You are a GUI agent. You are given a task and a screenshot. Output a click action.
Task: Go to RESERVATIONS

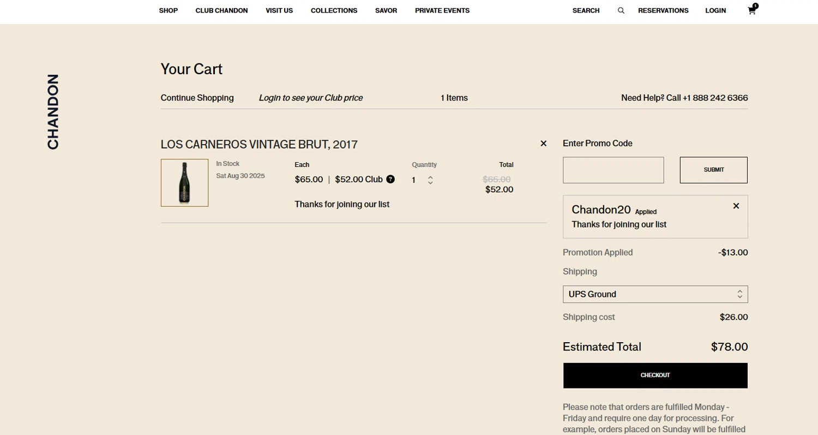coord(663,10)
